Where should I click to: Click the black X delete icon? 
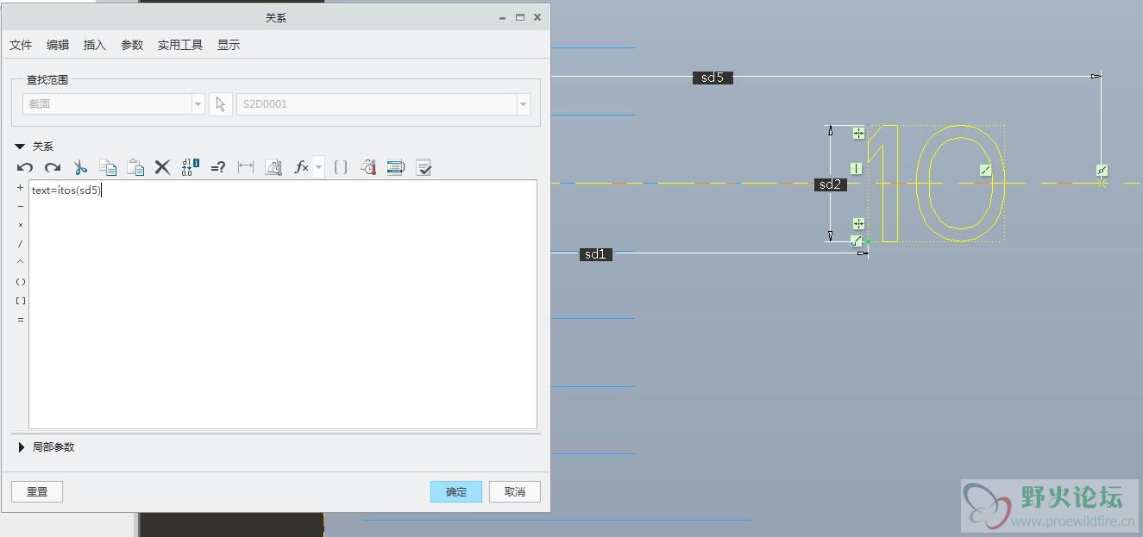click(x=162, y=167)
